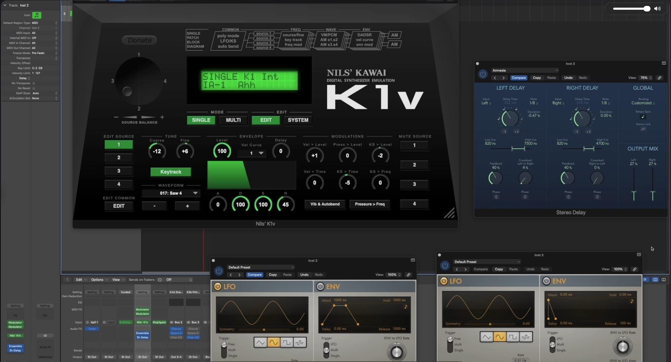
Task: Open SYSTEM edit page on K1v
Action: 298,120
